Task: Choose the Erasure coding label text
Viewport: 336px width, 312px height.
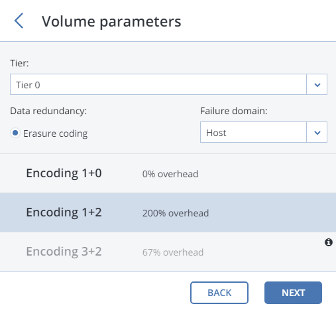Action: (56, 133)
